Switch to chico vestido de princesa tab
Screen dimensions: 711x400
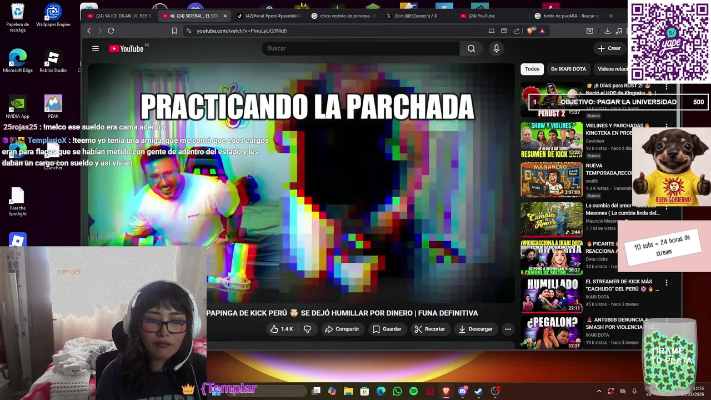click(x=344, y=16)
